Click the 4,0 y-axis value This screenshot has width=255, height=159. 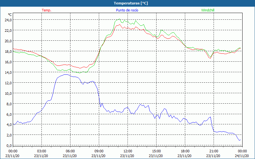(9, 125)
